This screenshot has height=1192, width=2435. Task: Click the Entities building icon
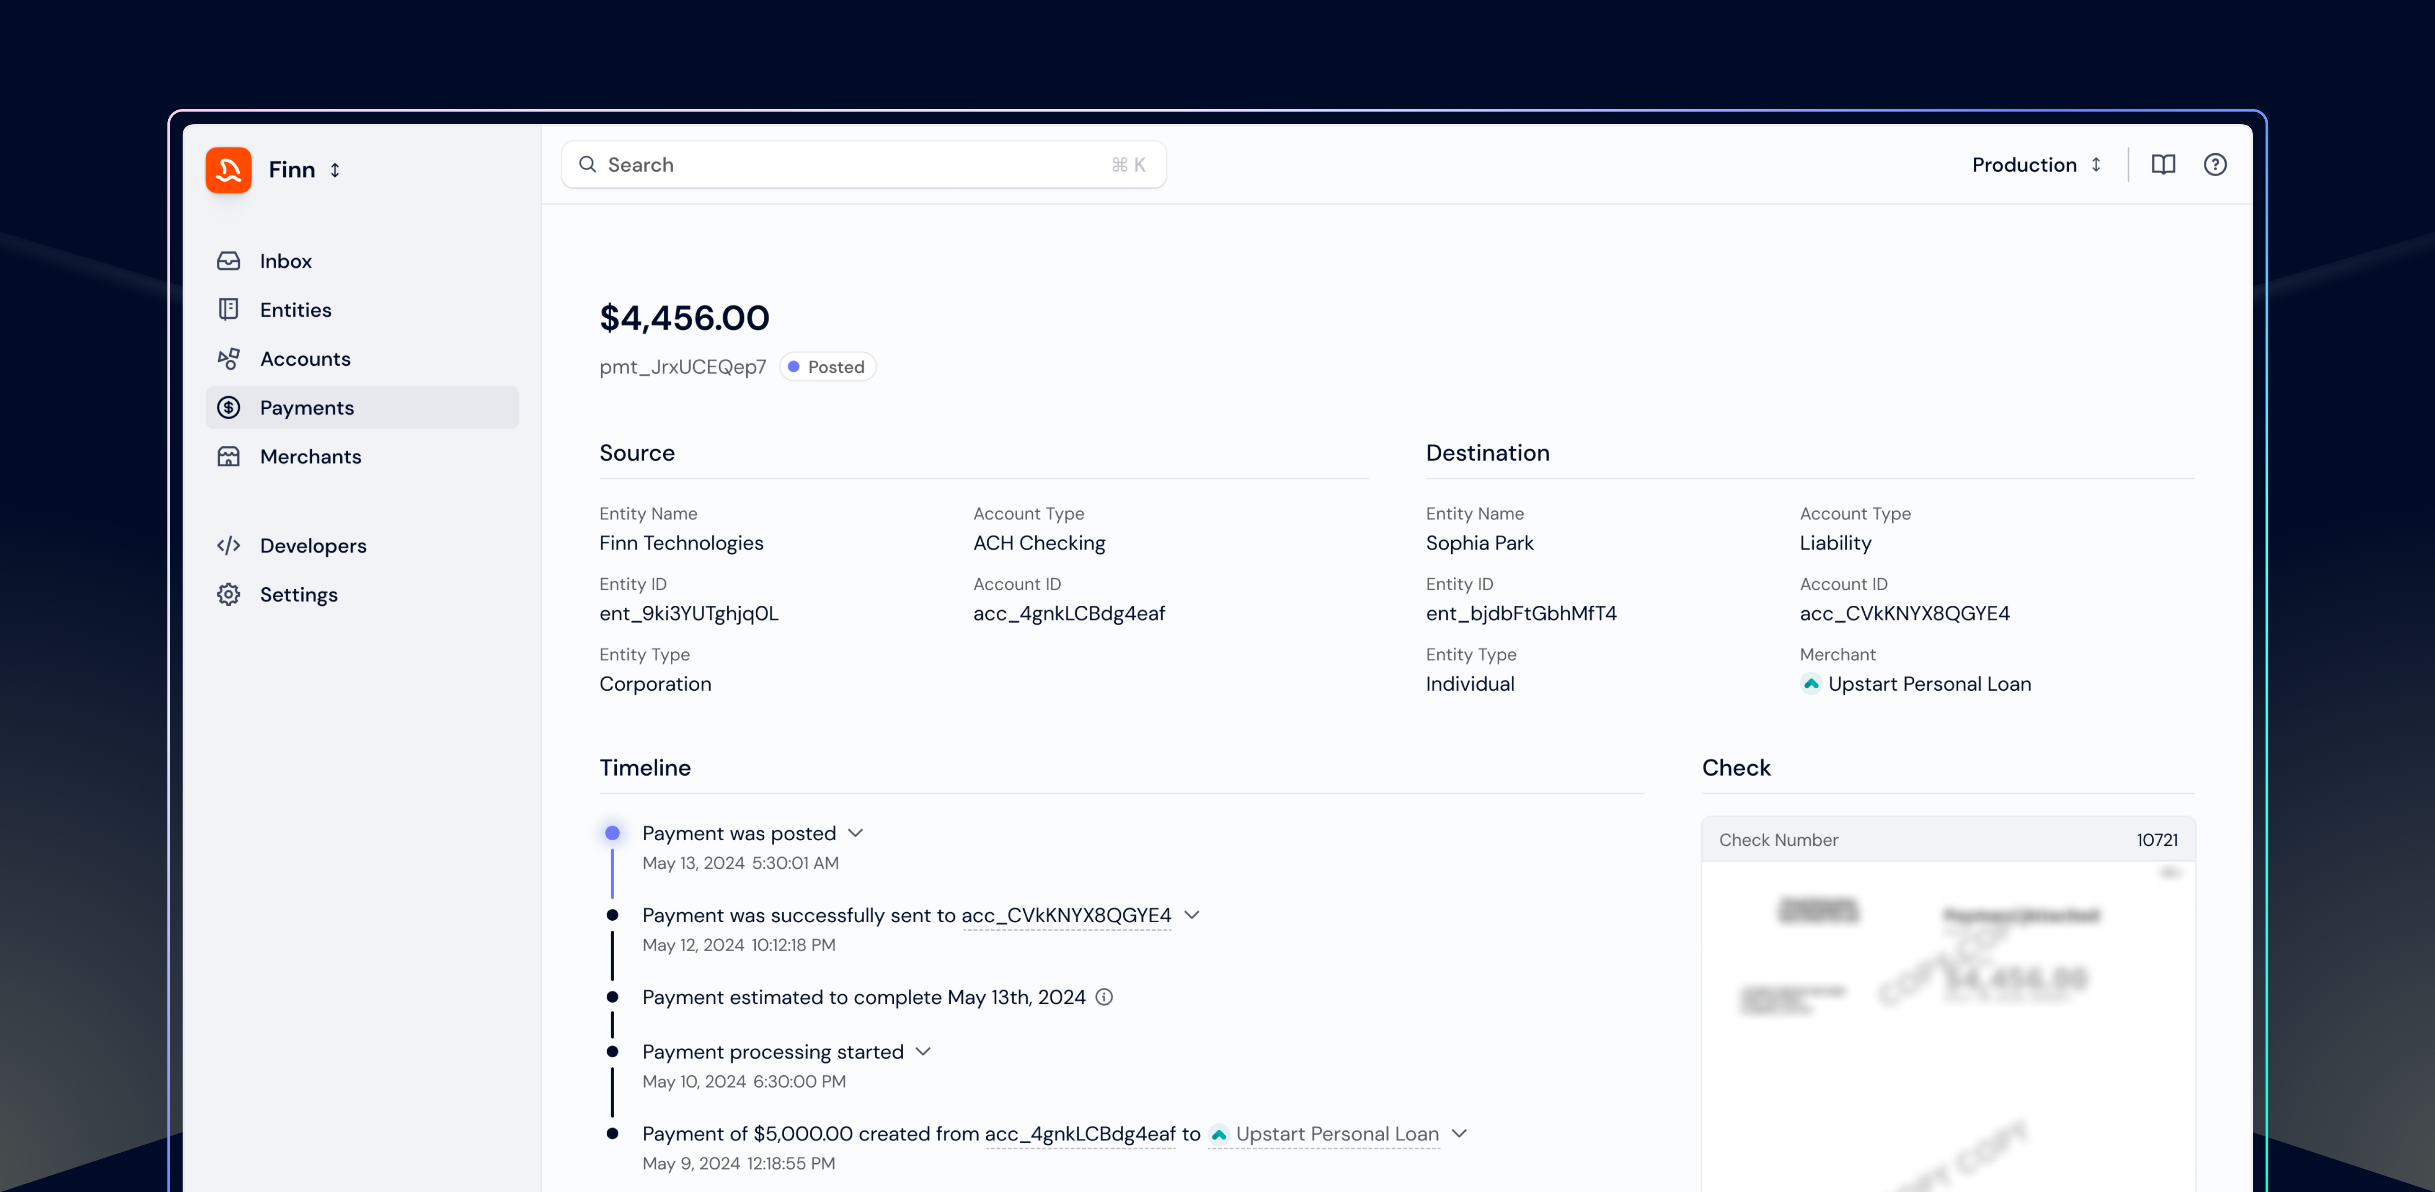tap(228, 310)
